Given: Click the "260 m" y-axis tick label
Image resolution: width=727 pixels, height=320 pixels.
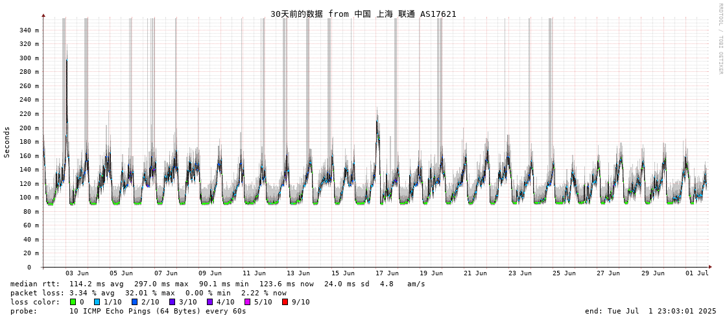Looking at the screenshot, I should tap(29, 86).
